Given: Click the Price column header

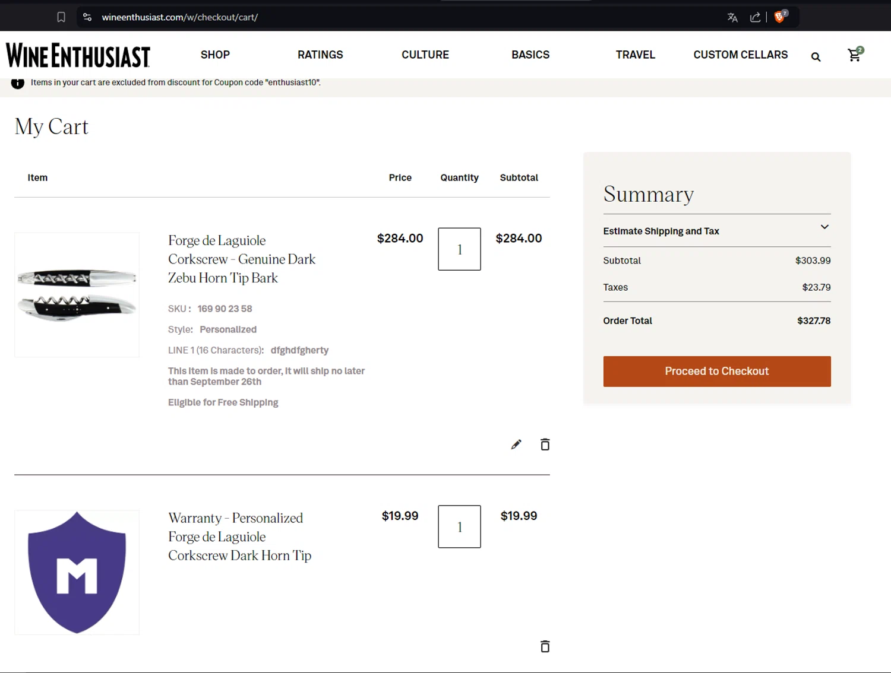Looking at the screenshot, I should (x=400, y=177).
